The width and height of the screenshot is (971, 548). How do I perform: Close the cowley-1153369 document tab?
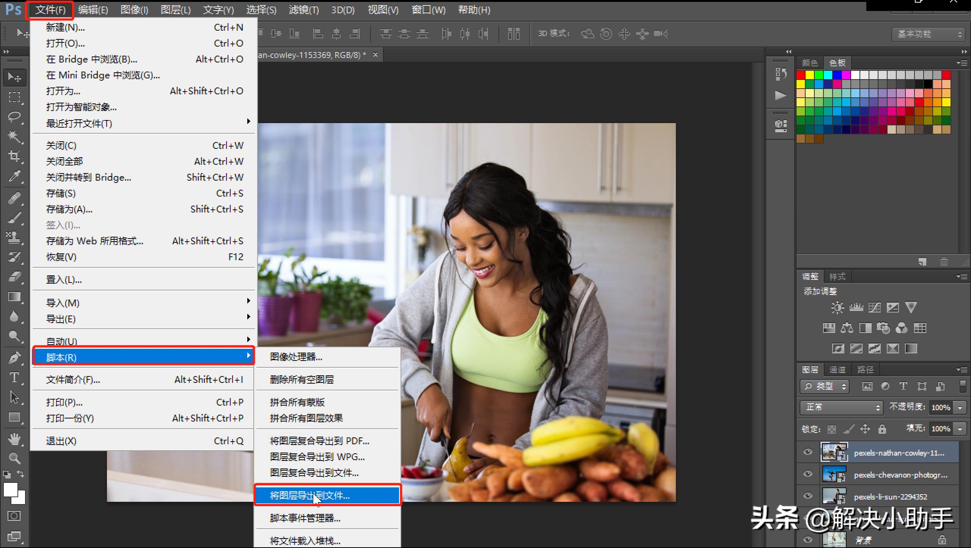point(376,55)
